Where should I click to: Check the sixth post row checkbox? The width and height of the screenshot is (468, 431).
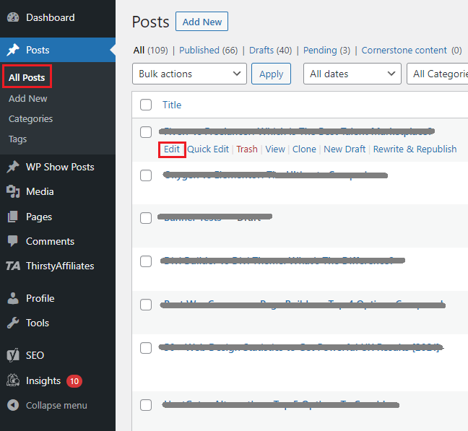pyautogui.click(x=146, y=348)
